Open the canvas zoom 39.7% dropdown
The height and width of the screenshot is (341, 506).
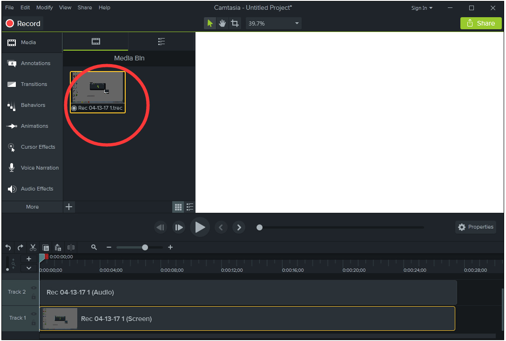pos(274,24)
